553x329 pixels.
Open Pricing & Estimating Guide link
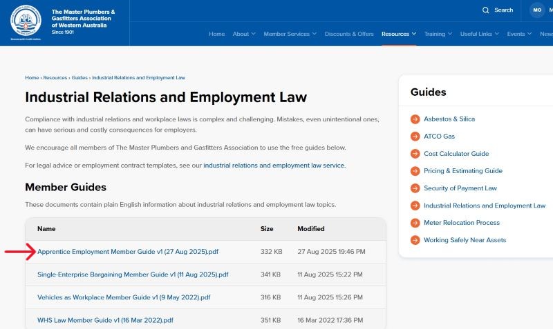463,170
